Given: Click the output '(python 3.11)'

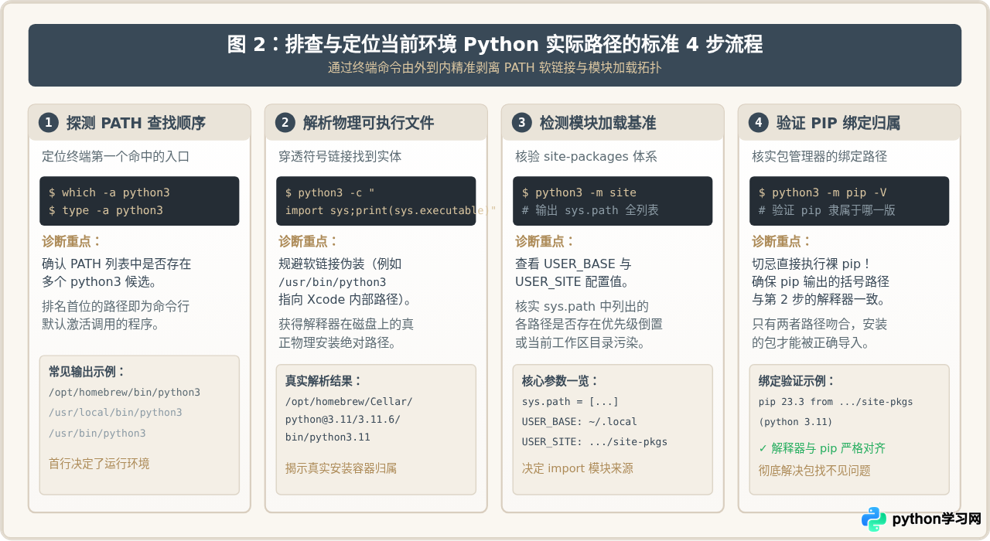Looking at the screenshot, I should pos(796,422).
